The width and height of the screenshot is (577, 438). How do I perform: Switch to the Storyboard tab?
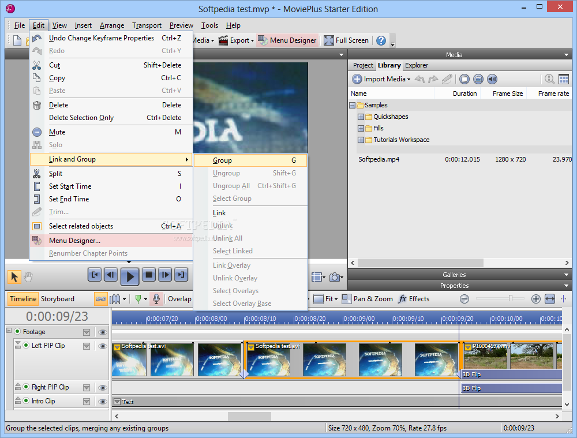pyautogui.click(x=57, y=299)
